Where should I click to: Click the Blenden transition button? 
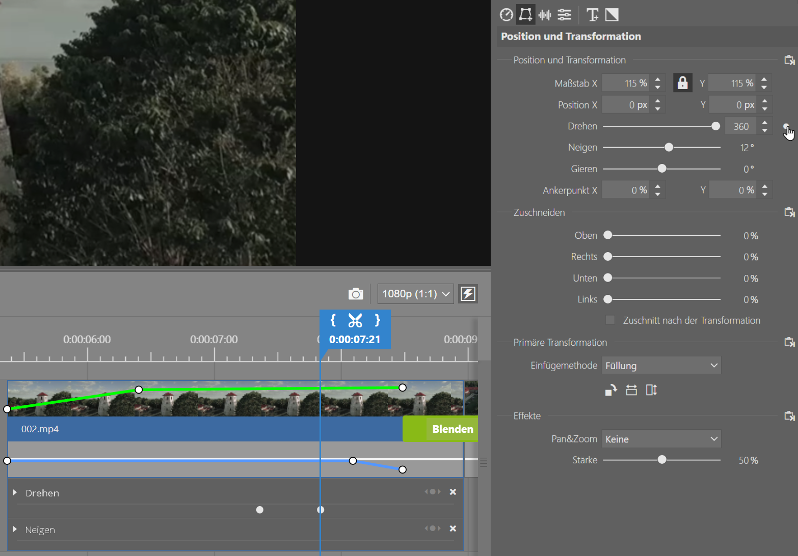click(x=440, y=429)
